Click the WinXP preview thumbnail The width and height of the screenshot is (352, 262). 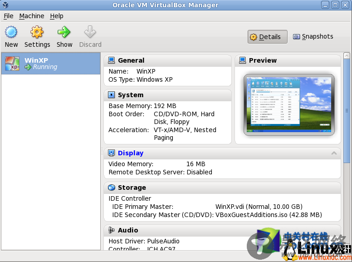(x=289, y=105)
